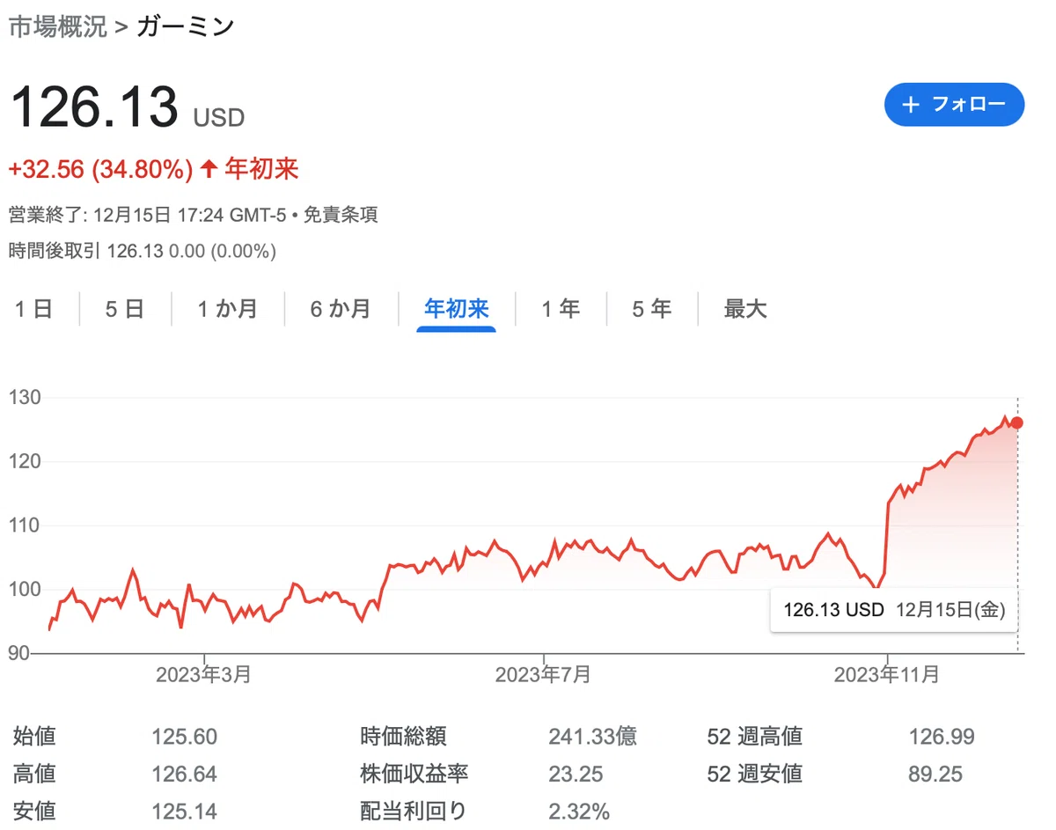This screenshot has height=830, width=1056.
Task: Click the 配当利回り label
Action: (414, 811)
